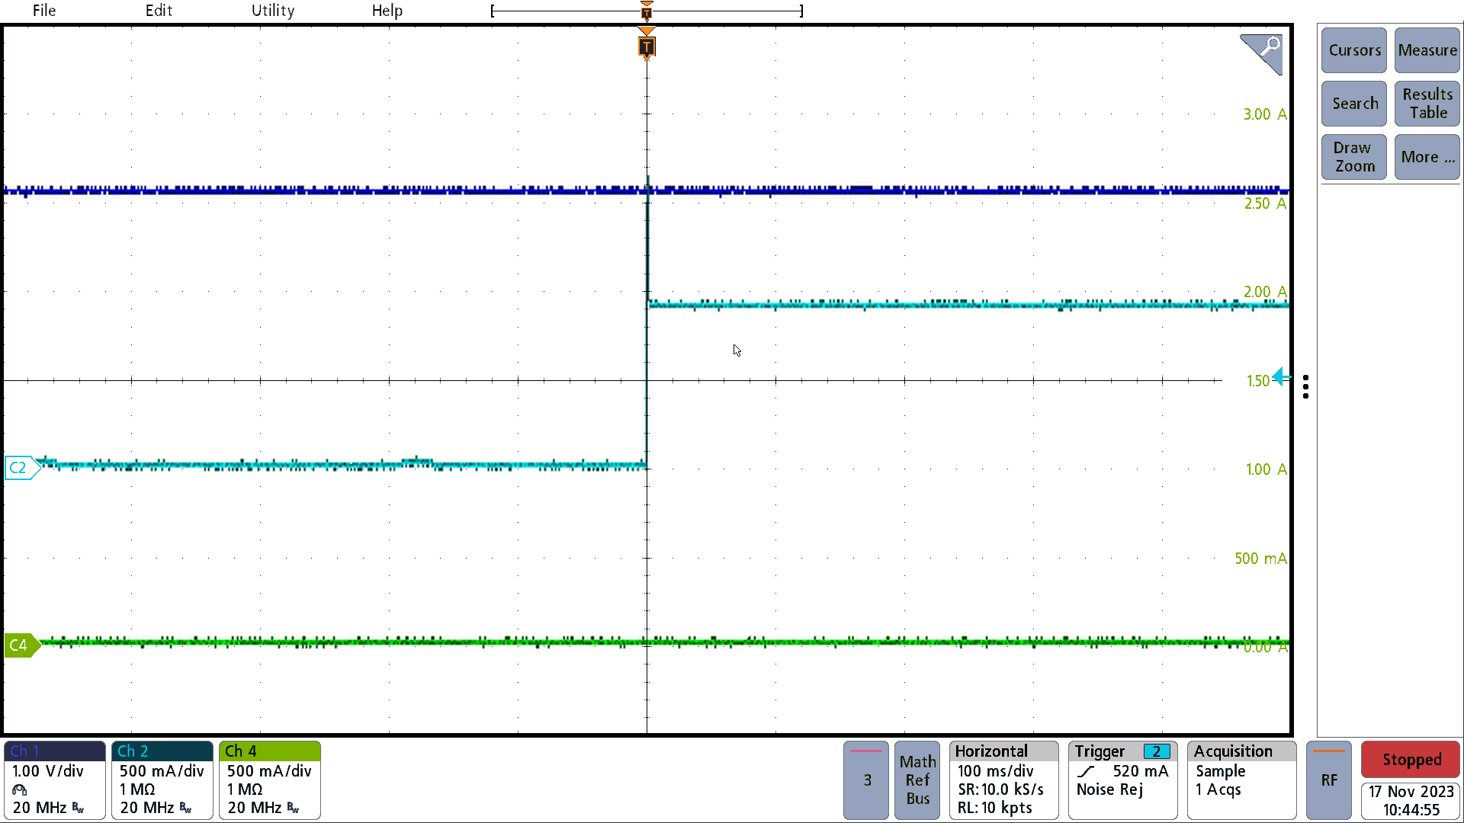
Task: Click the More ... button
Action: tap(1427, 157)
